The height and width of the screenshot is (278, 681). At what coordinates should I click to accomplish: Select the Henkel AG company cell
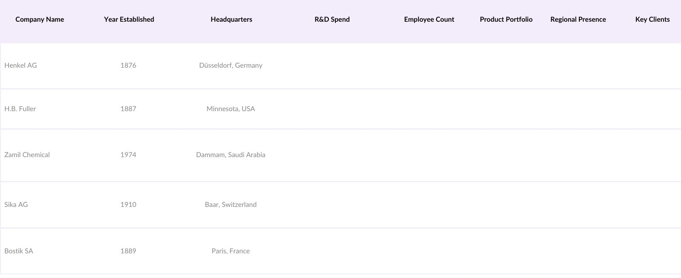[21, 66]
